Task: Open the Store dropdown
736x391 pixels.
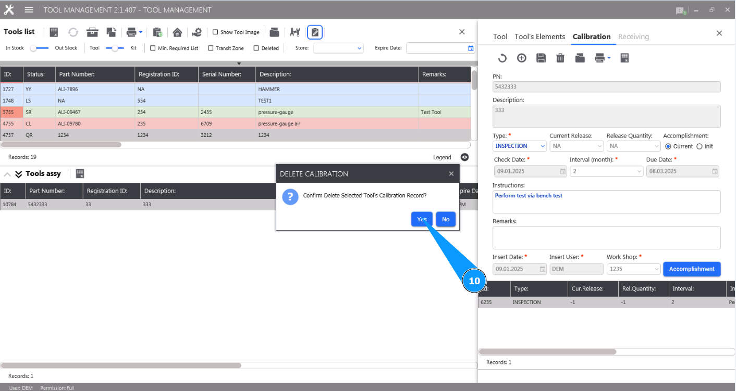Action: point(338,48)
